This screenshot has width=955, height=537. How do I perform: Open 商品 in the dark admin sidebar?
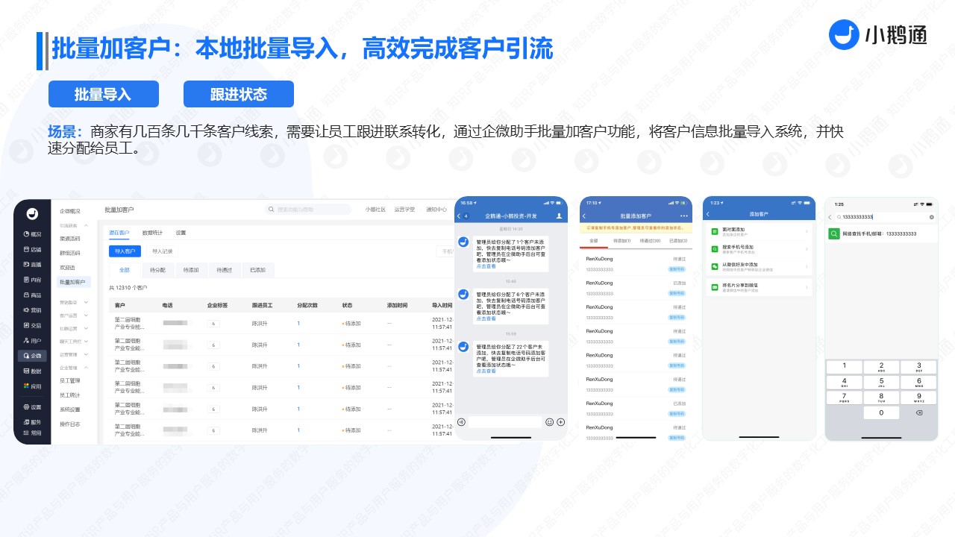click(x=32, y=295)
